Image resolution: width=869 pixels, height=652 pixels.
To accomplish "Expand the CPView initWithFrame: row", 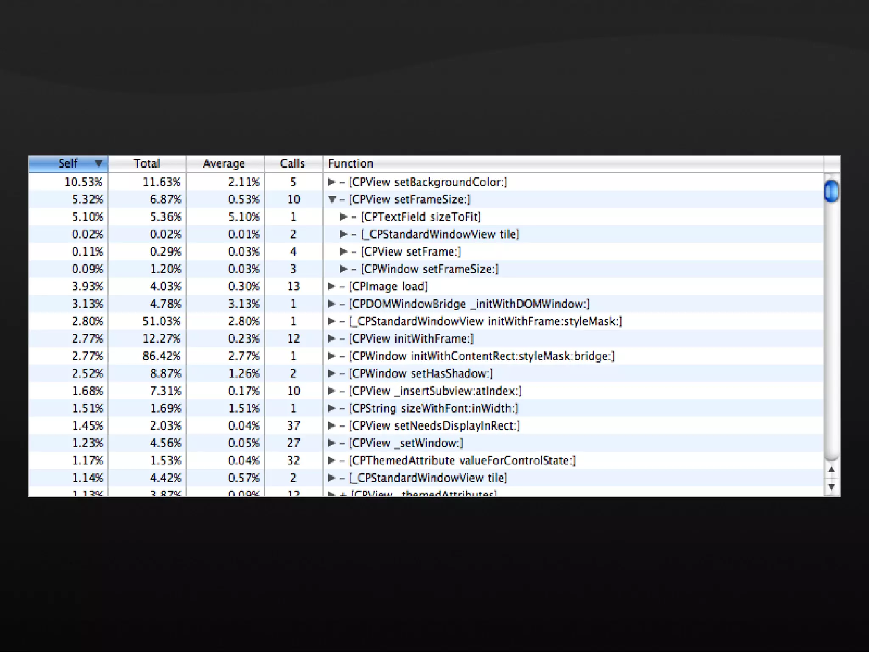I will [x=331, y=339].
